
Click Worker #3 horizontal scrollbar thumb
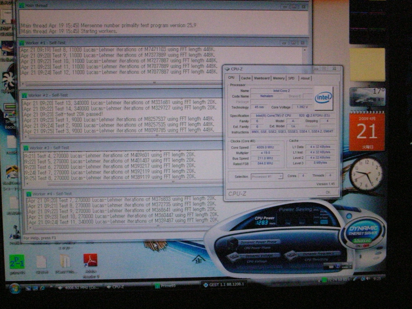(x=173, y=182)
